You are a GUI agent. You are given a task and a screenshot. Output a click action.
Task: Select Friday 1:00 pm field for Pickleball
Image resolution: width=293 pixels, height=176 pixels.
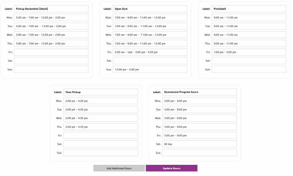click(x=249, y=52)
